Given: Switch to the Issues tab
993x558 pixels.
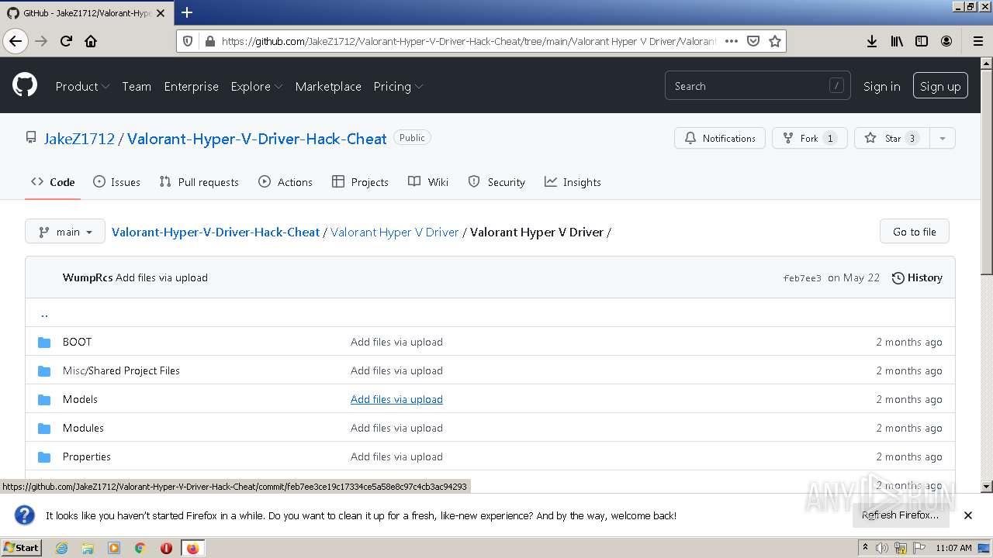Looking at the screenshot, I should (116, 182).
